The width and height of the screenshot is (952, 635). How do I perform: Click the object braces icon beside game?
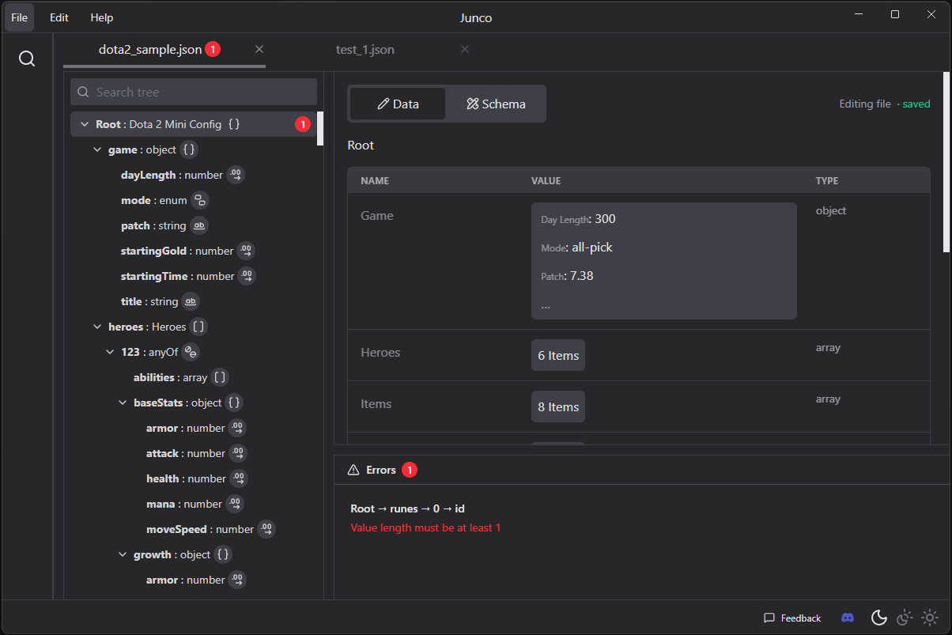[x=188, y=149]
